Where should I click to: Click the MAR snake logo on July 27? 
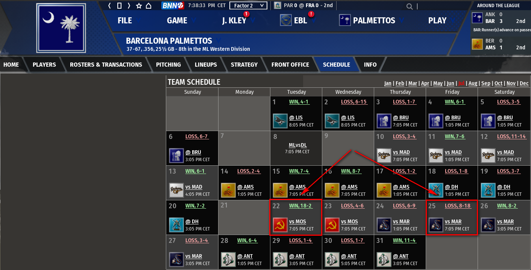click(x=176, y=260)
